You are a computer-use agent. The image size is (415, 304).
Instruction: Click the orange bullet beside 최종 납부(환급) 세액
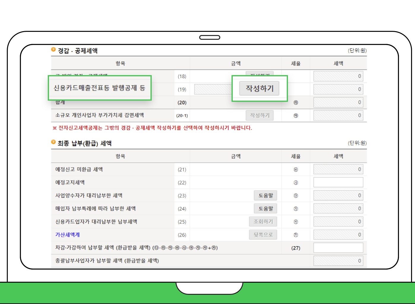point(53,142)
